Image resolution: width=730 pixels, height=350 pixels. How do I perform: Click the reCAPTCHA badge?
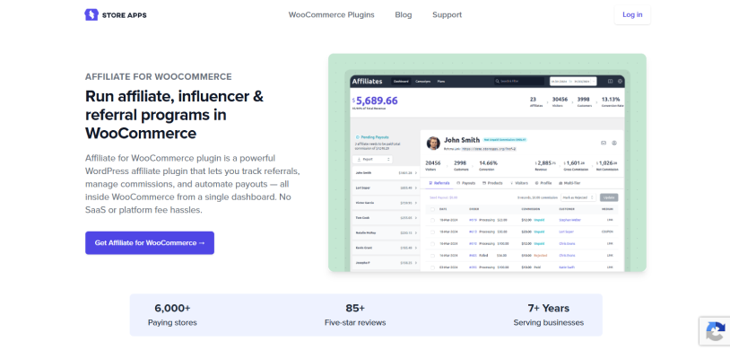[715, 331]
